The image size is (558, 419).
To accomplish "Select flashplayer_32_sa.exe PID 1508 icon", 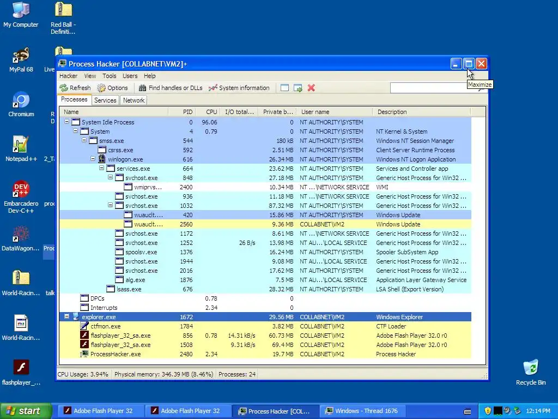I will click(84, 345).
